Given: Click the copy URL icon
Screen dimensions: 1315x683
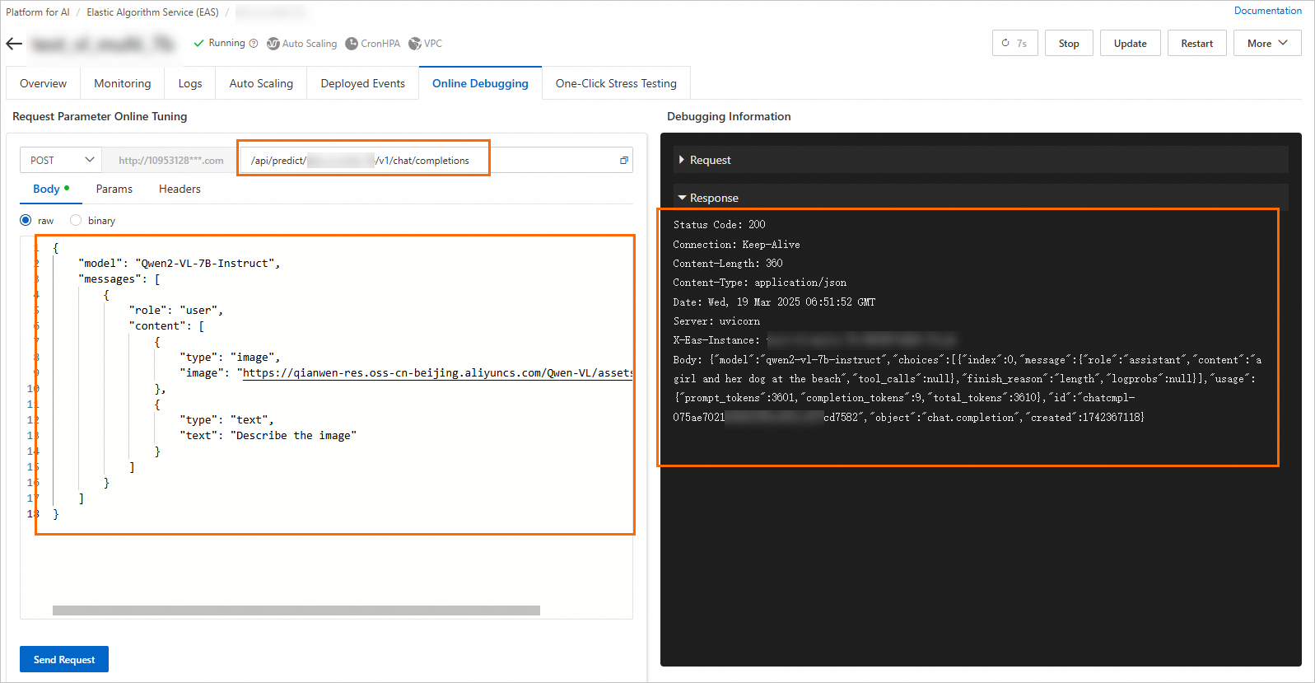Looking at the screenshot, I should point(624,161).
